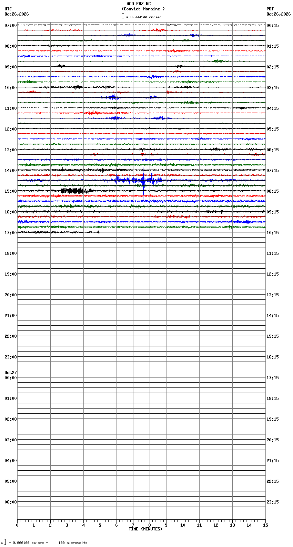Click the '00:15' PDT time label
293x547 pixels.
click(273, 26)
